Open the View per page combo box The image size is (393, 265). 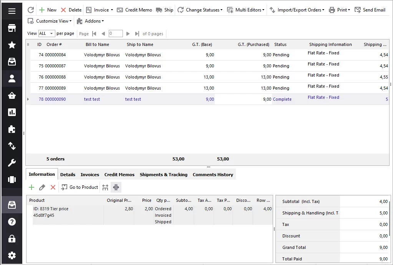46,33
